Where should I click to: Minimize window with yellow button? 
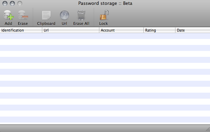[13, 4]
